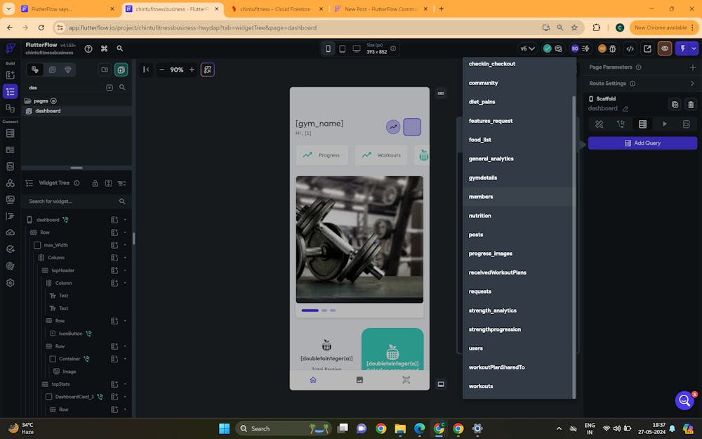The image size is (702, 439).
Task: Select IconButton in Widget Tree
Action: [71, 334]
